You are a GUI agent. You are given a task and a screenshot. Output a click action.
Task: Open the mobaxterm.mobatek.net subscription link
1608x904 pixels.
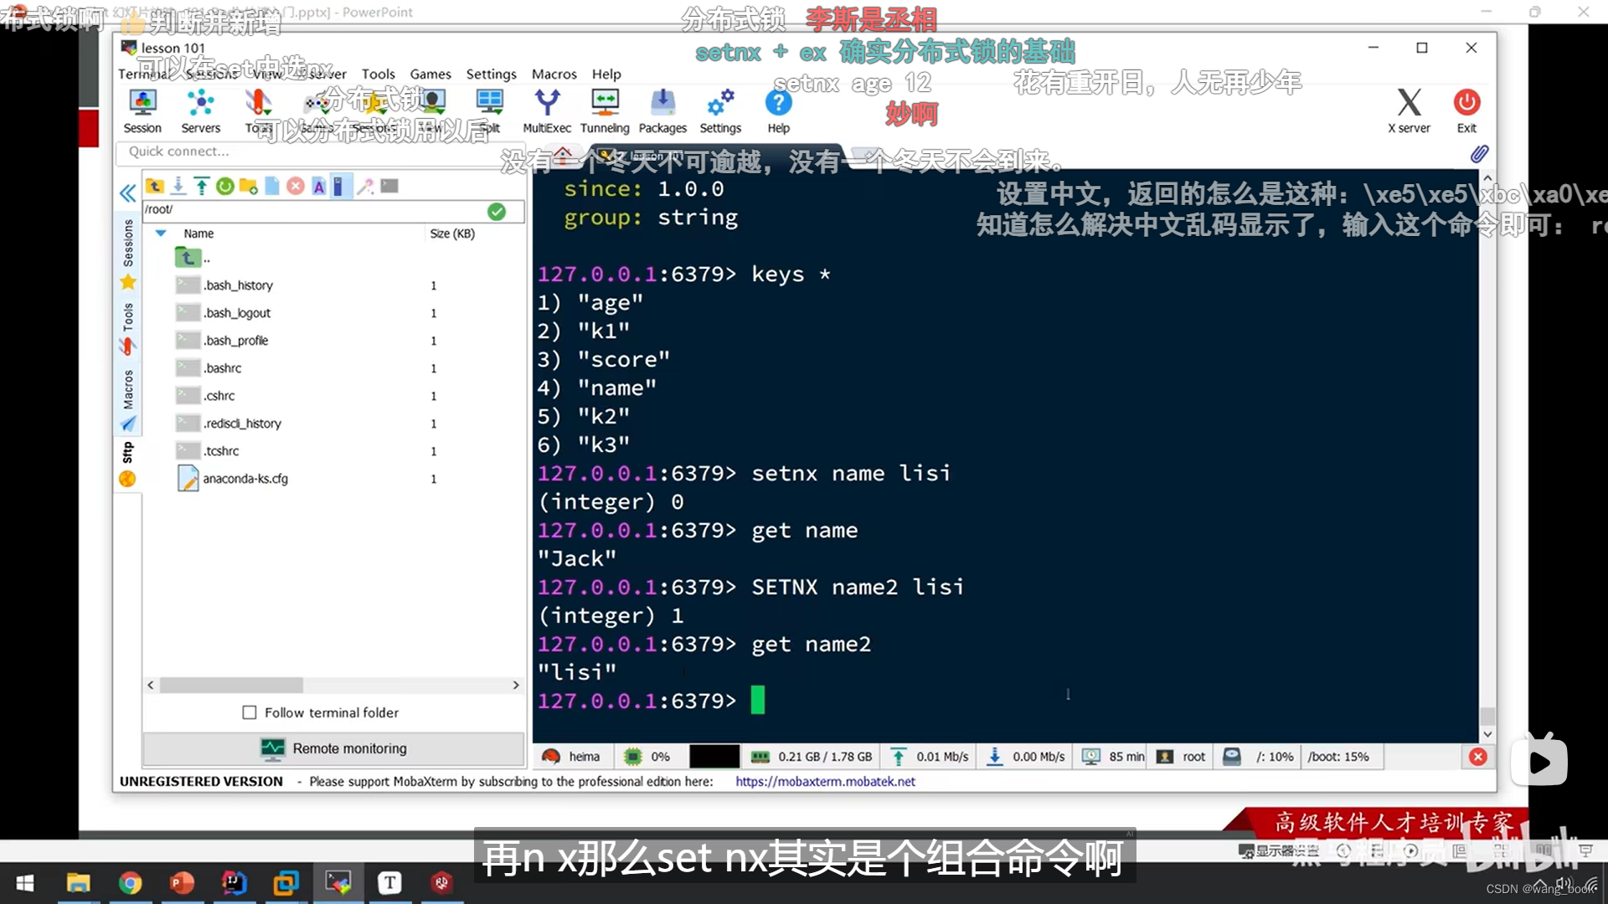[824, 781]
